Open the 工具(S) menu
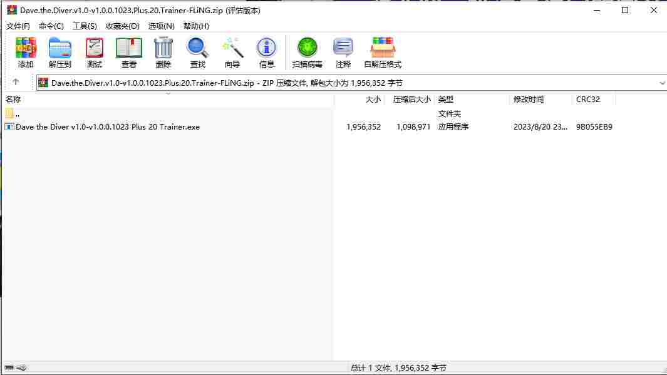 [85, 26]
